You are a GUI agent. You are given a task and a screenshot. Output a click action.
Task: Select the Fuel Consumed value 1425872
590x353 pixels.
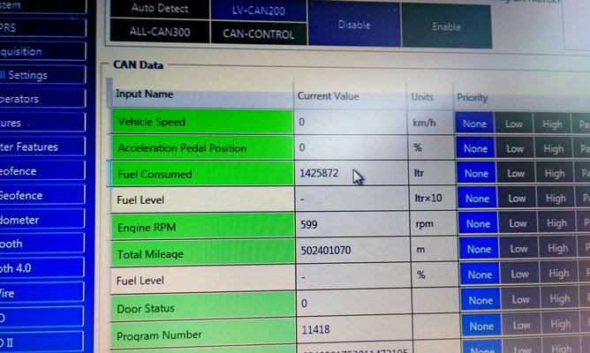319,174
